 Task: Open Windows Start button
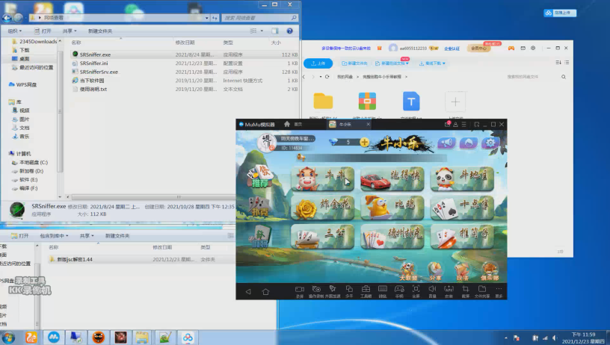coord(8,338)
